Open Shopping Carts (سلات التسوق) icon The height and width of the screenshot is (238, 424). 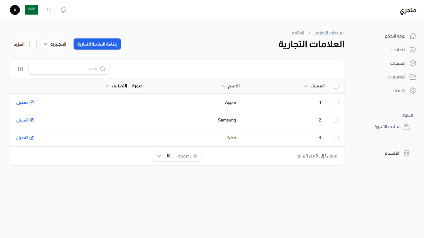[x=407, y=127]
